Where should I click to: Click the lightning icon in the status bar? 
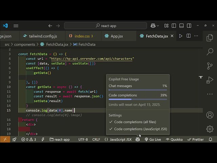point(43,140)
